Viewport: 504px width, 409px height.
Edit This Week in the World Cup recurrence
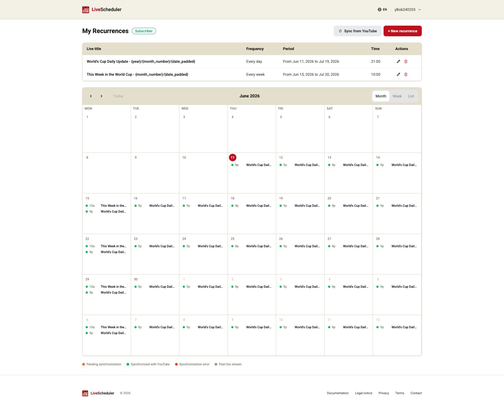point(398,74)
